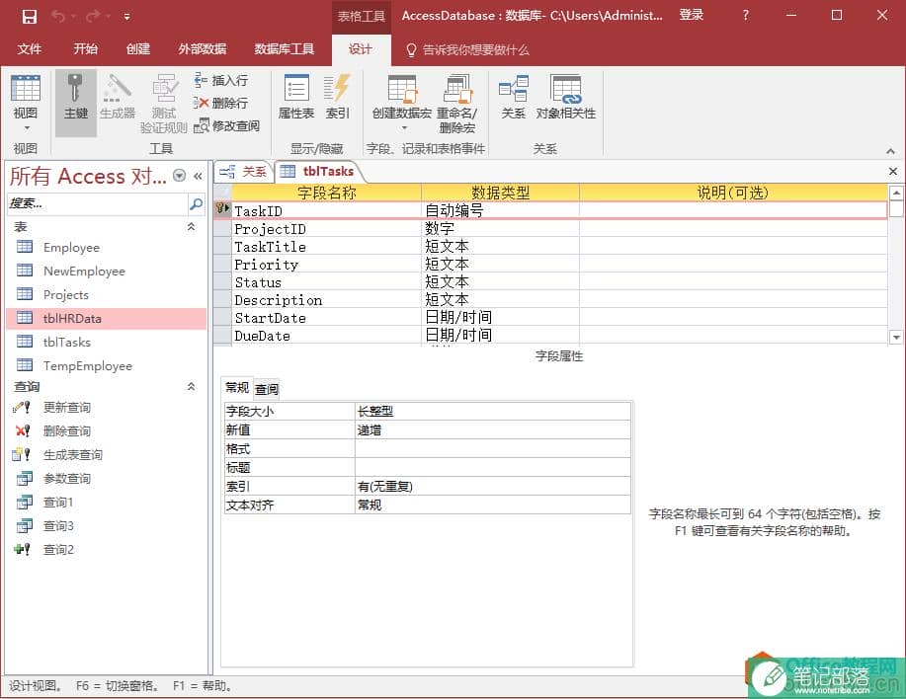906x699 pixels.
Task: Click the Redo arrow icon
Action: (93, 16)
